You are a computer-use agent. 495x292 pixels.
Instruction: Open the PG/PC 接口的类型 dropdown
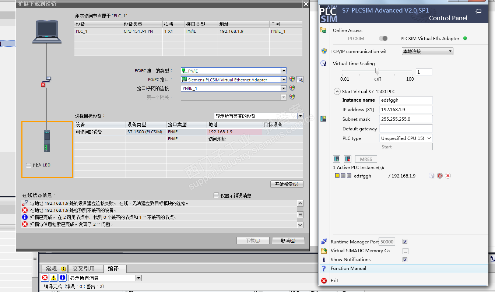[x=284, y=71]
